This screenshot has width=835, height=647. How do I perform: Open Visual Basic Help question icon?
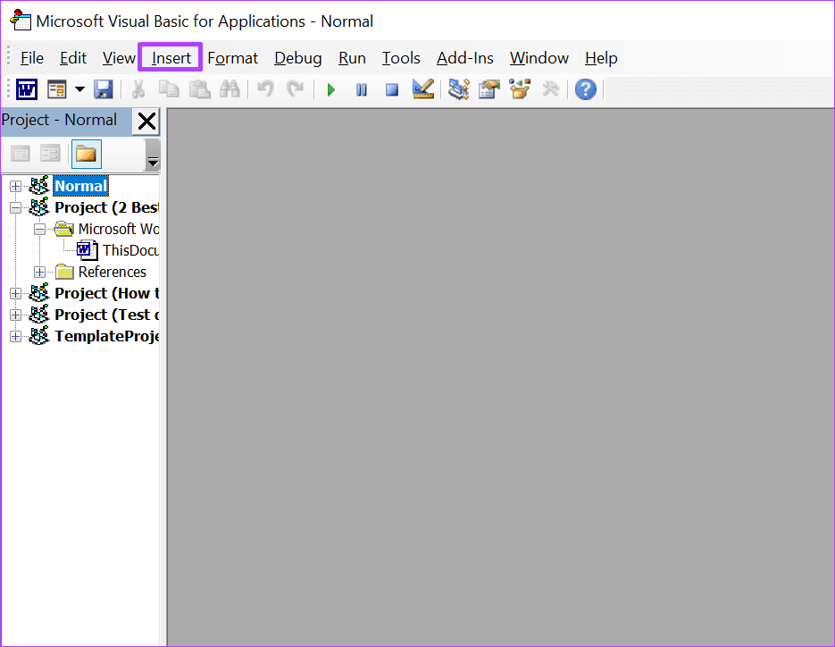pos(586,89)
